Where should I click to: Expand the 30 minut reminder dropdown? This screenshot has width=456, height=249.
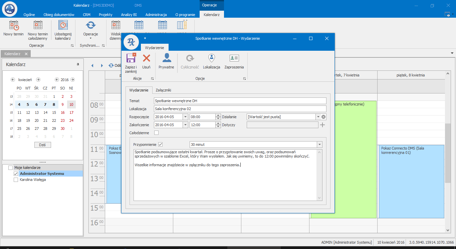click(319, 145)
